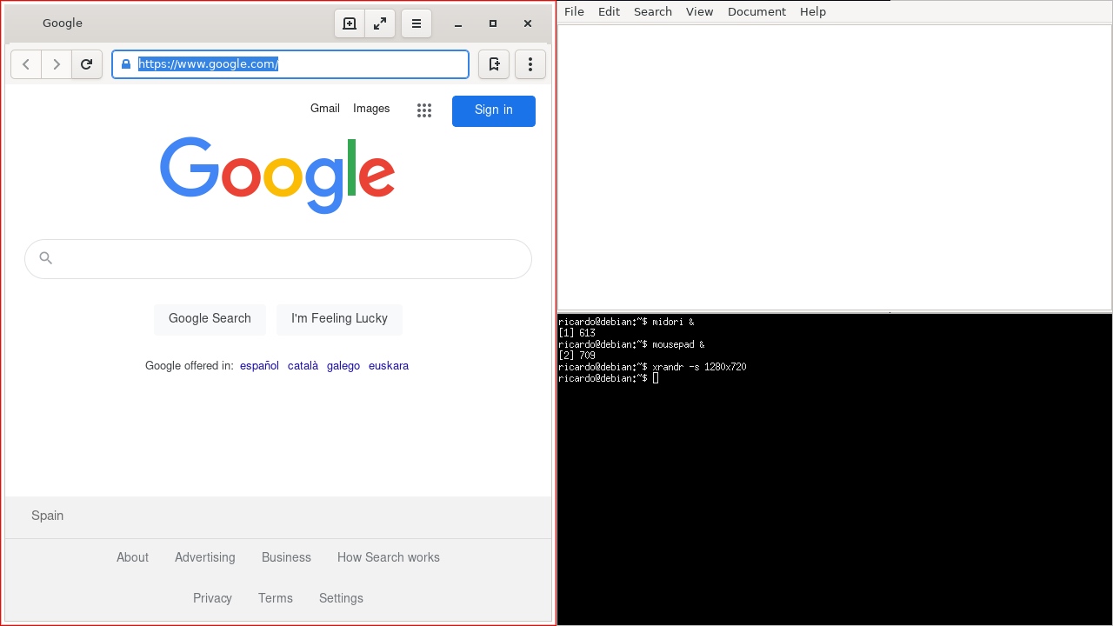Open the Terms link
The image size is (1113, 626).
[x=276, y=598]
